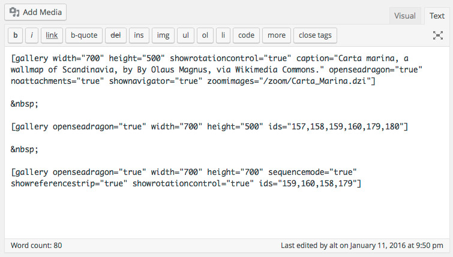Insert inserted text tag with ins

click(x=139, y=35)
